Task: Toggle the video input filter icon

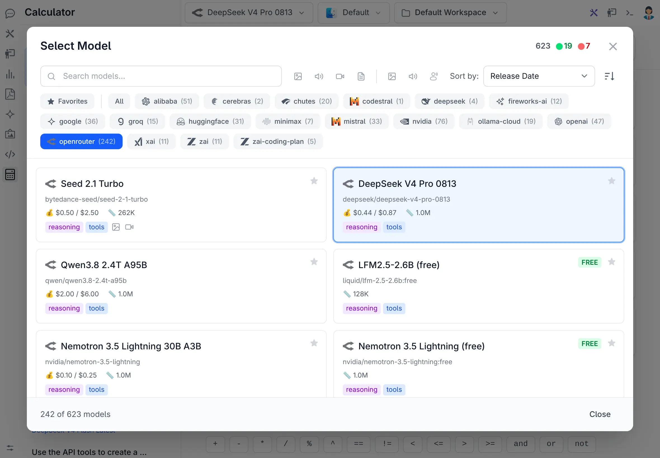Action: [x=340, y=76]
